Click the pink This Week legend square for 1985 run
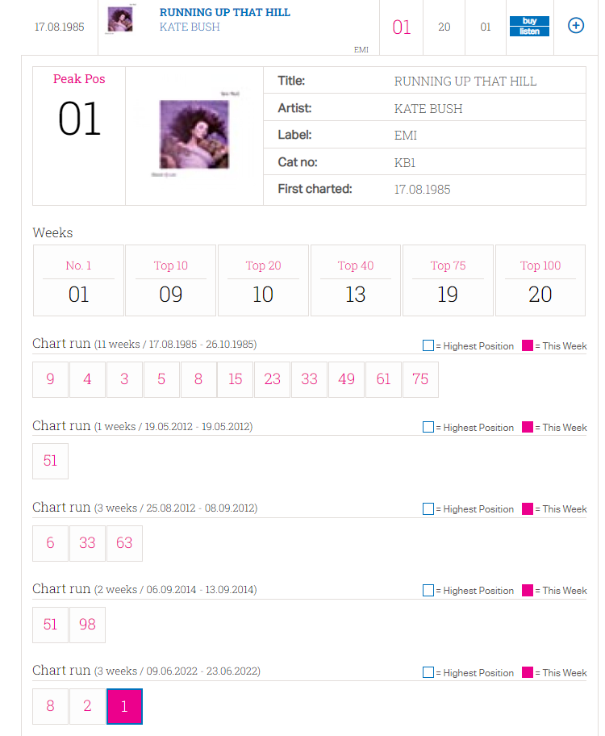 528,345
